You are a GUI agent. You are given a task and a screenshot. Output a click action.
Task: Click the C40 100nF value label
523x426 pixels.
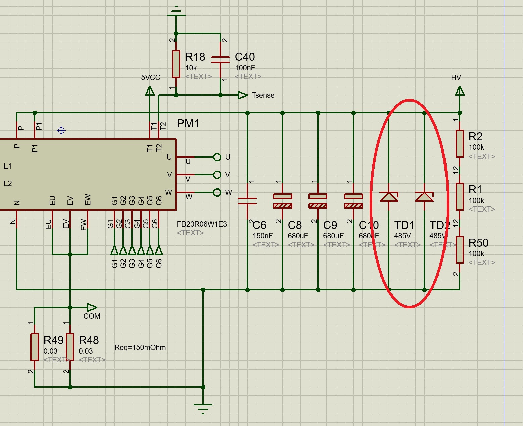pyautogui.click(x=245, y=68)
